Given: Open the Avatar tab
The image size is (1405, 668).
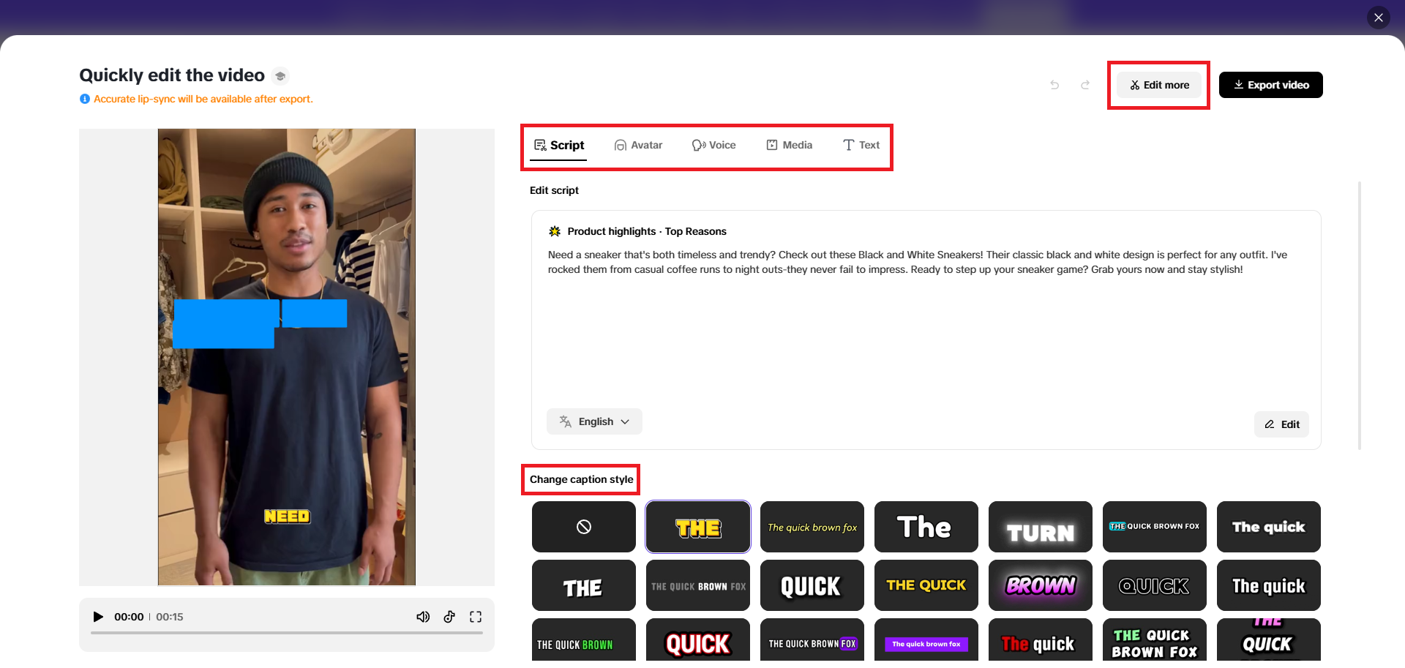Looking at the screenshot, I should tap(638, 146).
